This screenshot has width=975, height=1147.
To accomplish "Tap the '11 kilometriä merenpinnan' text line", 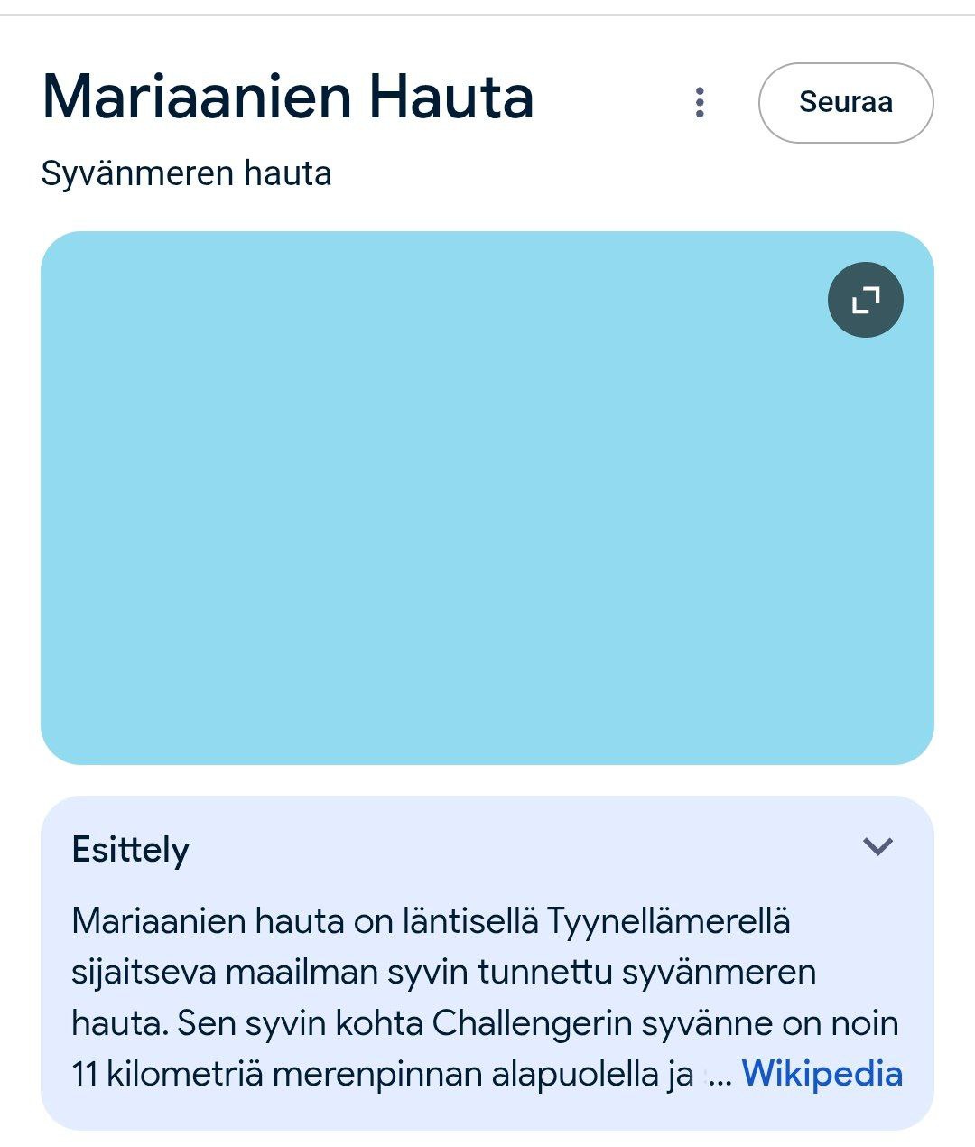I will pos(381,1074).
